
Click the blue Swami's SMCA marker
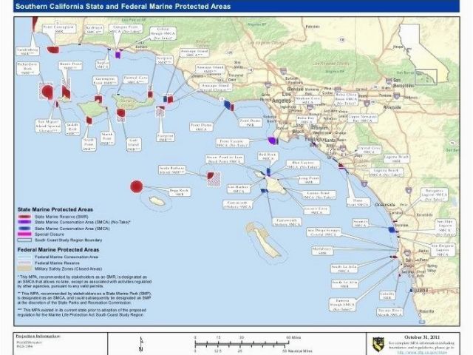click(392, 230)
